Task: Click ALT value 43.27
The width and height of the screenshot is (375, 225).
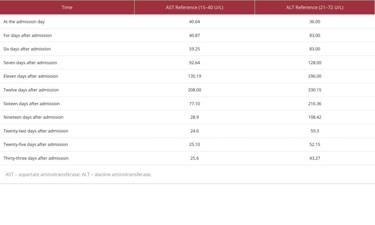Action: 315,158
